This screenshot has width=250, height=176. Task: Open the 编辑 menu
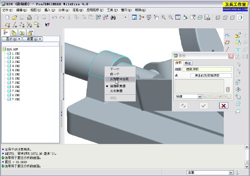coord(22,10)
